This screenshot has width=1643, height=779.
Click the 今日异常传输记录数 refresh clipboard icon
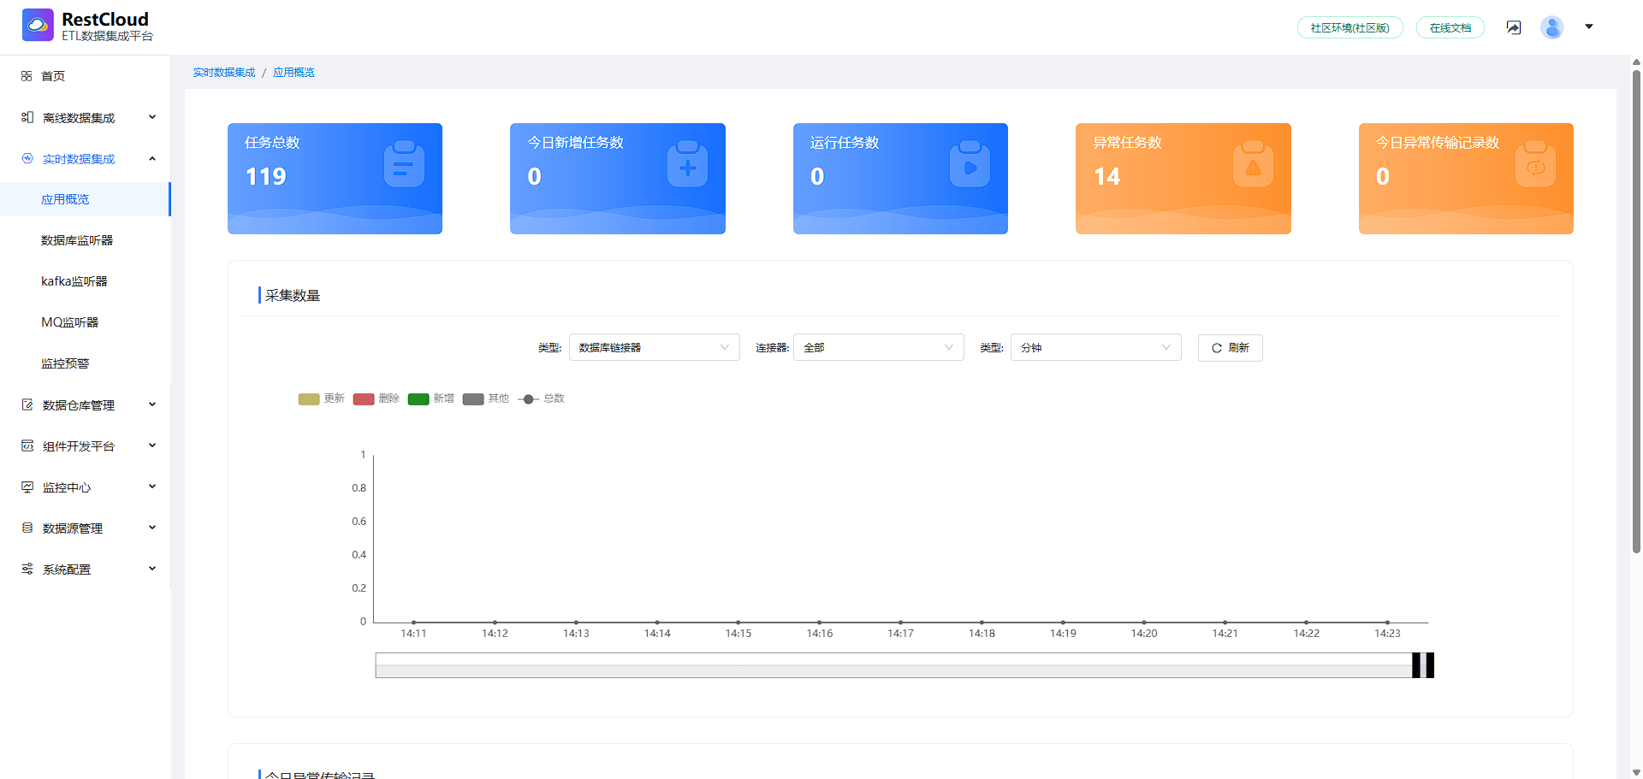(1535, 163)
